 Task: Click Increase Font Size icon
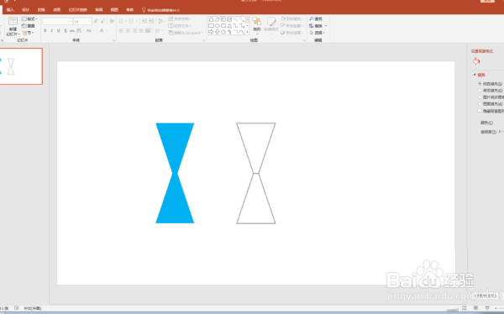tap(96, 21)
